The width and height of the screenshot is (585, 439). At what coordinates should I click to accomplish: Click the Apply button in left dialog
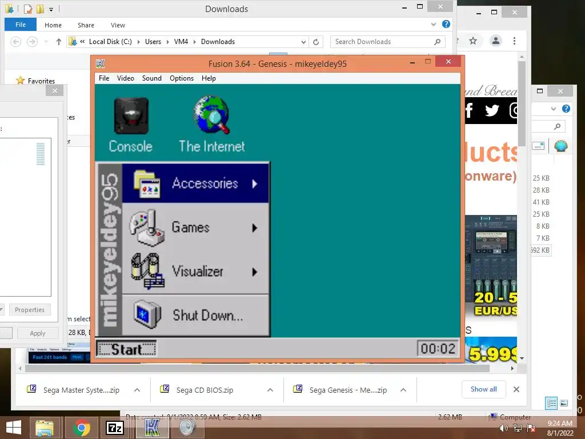(38, 333)
